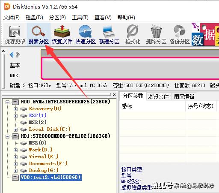Image resolution: width=219 pixels, height=193 pixels.
Task: Select the Recovery(0) partition label
Action: coord(45,109)
